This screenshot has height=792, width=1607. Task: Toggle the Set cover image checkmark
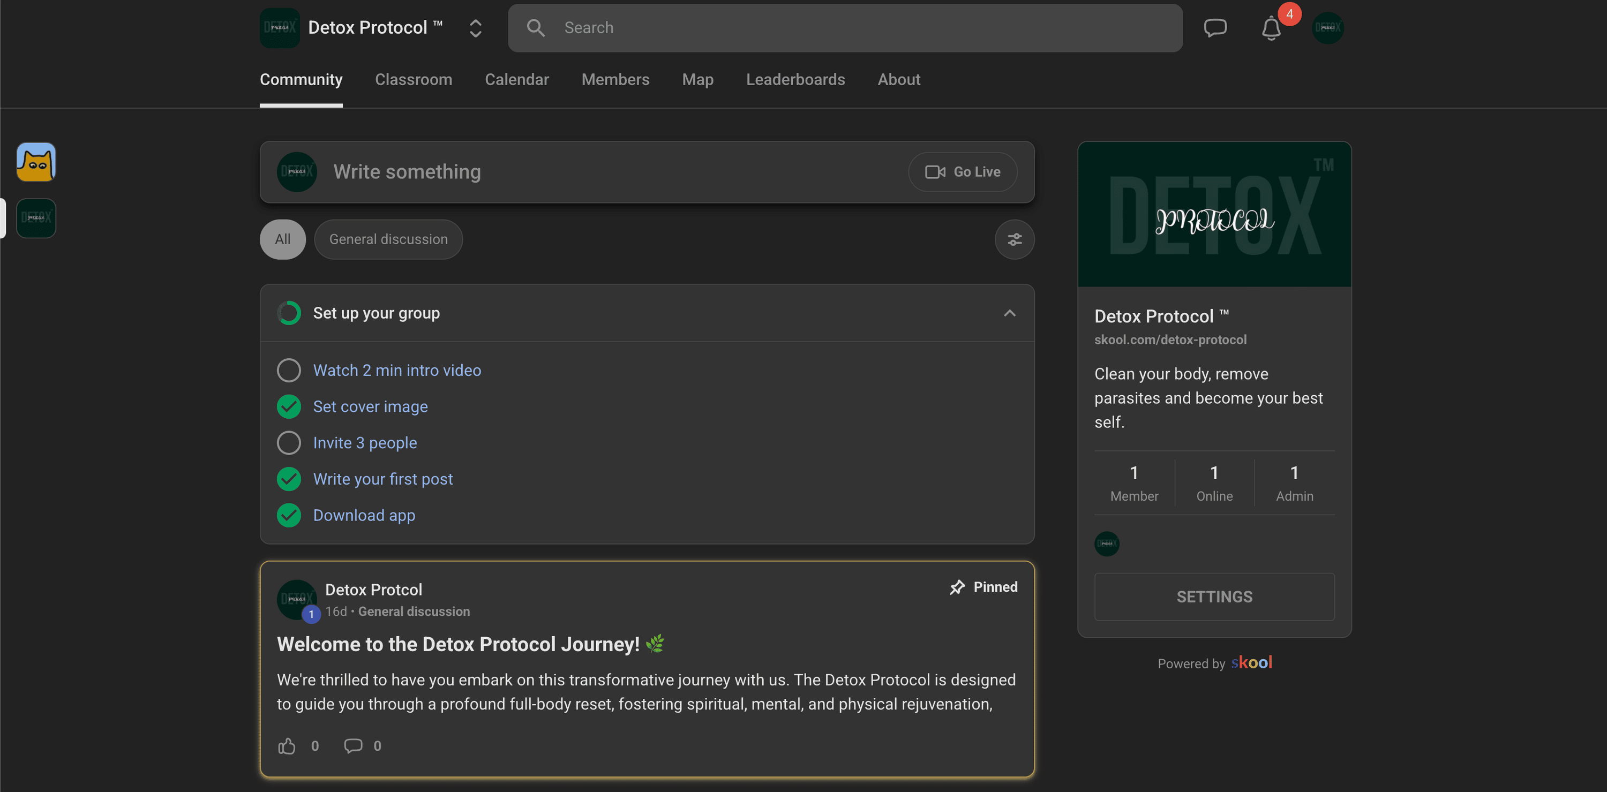pyautogui.click(x=289, y=406)
